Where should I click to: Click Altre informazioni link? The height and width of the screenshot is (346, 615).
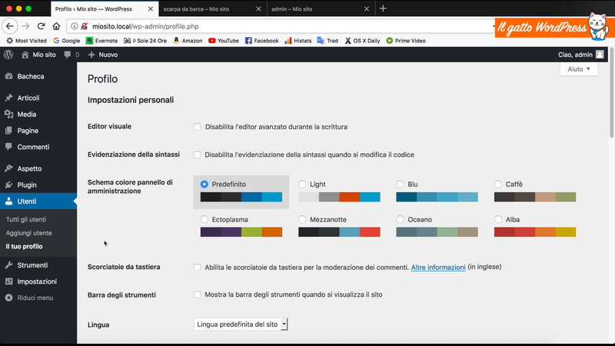click(x=438, y=267)
